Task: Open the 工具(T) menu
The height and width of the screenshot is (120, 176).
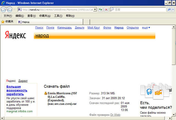Action: (x=58, y=16)
